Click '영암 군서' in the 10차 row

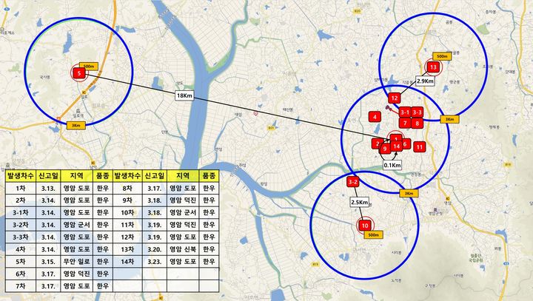pos(183,213)
